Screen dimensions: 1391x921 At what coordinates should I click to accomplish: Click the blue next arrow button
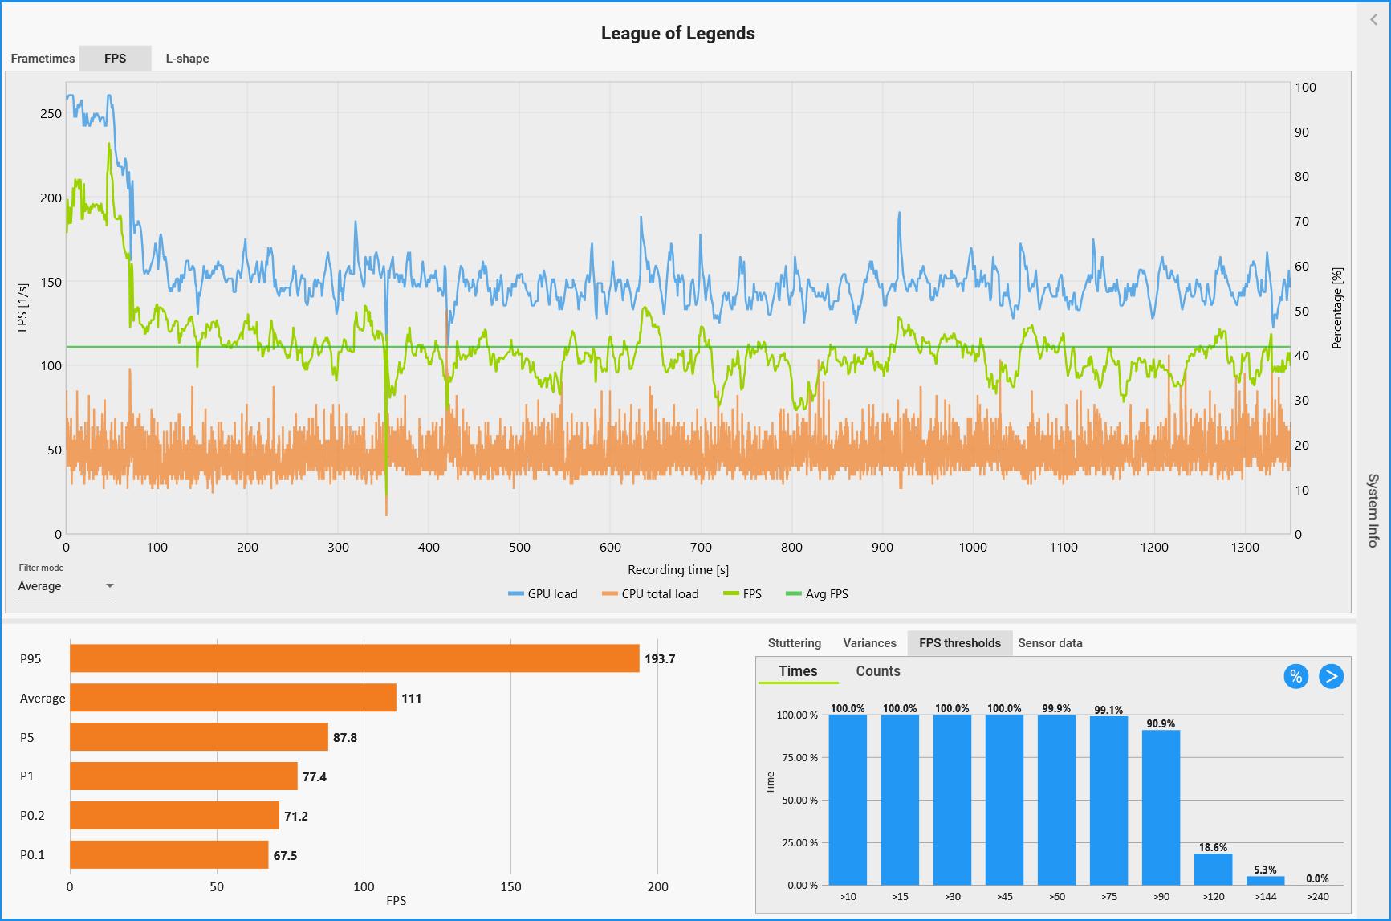tap(1331, 676)
